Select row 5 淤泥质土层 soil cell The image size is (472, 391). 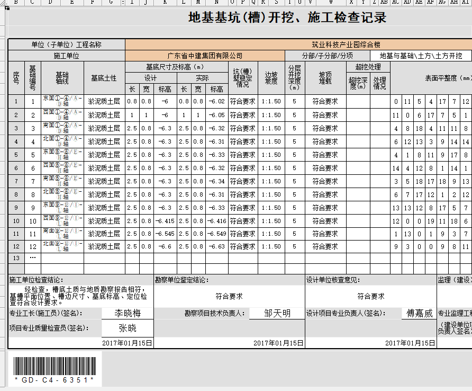[104, 155]
